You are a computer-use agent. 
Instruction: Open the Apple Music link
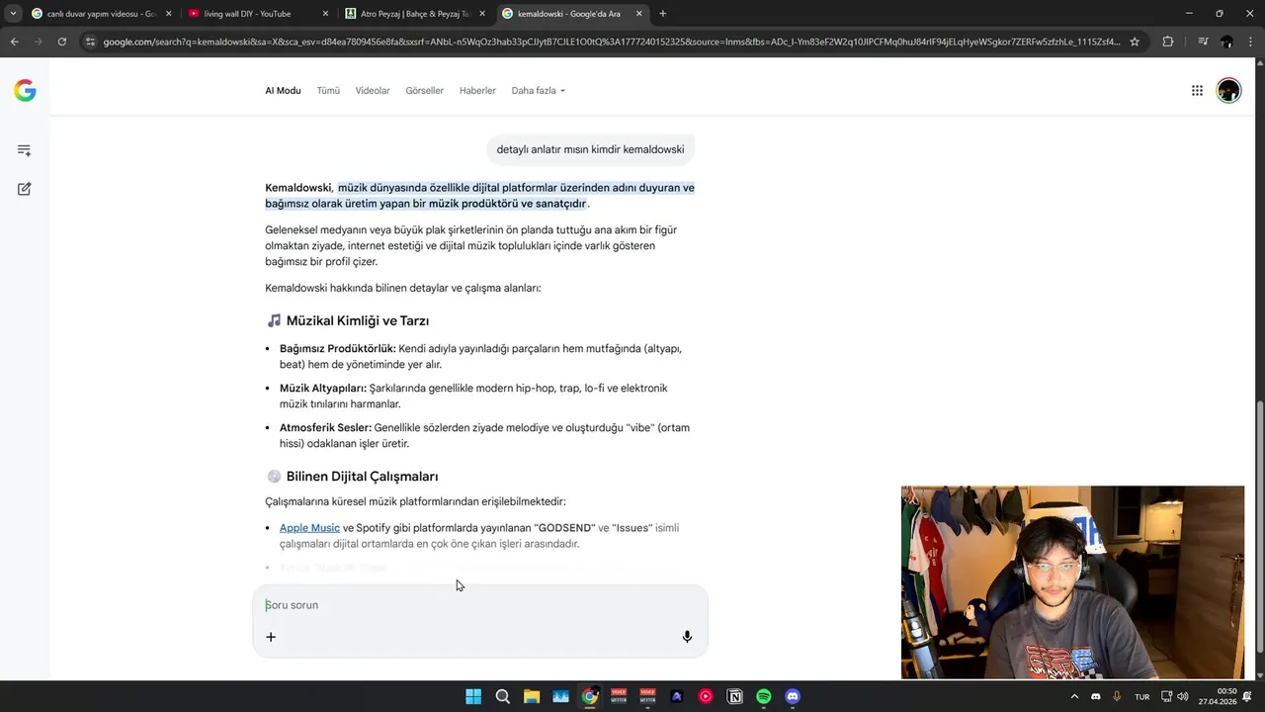click(x=309, y=528)
